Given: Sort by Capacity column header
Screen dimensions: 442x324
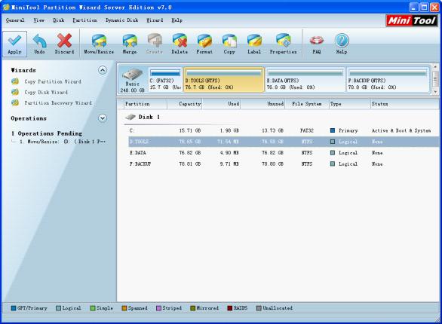Looking at the screenshot, I should pyautogui.click(x=185, y=104).
